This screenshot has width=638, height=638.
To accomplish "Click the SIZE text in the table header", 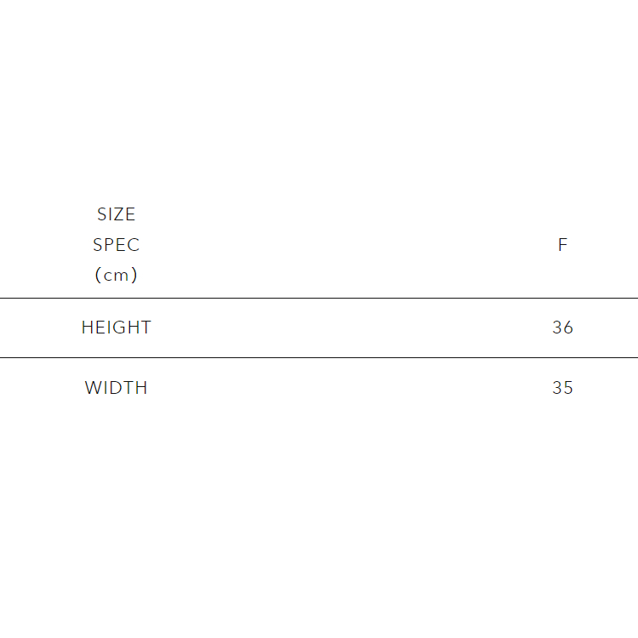I will click(x=116, y=214).
